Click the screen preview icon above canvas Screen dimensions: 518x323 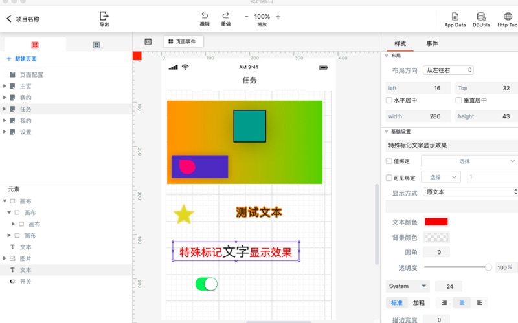(x=148, y=41)
